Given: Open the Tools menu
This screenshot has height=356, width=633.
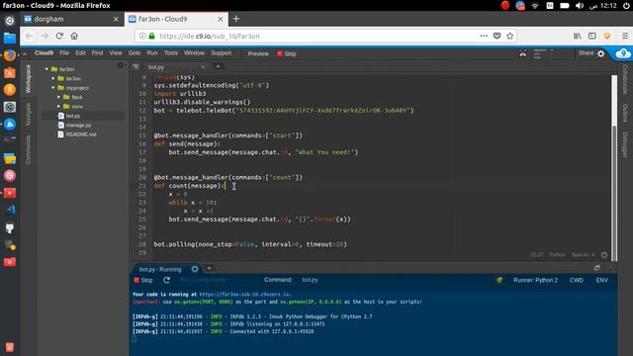Looking at the screenshot, I should click(171, 53).
